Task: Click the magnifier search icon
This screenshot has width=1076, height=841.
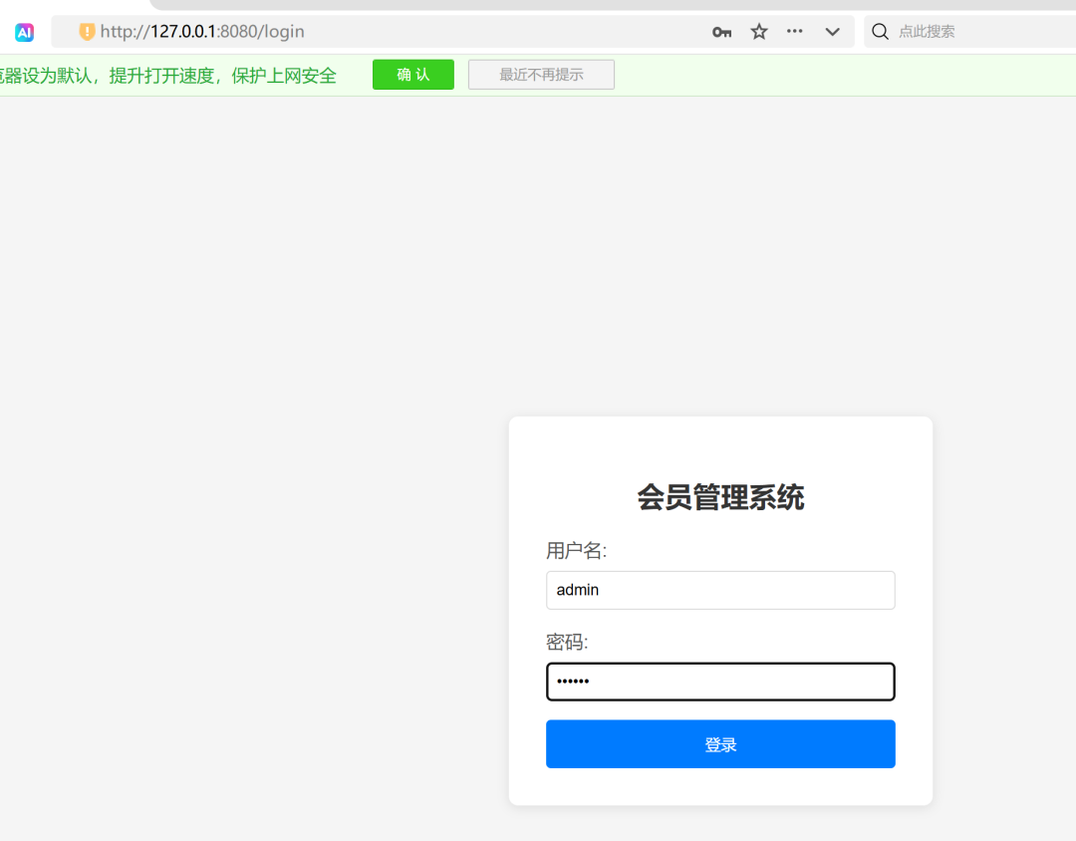Action: click(880, 32)
